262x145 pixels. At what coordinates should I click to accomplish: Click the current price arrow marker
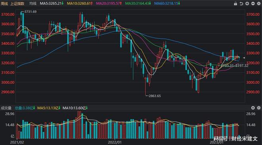[244, 58]
